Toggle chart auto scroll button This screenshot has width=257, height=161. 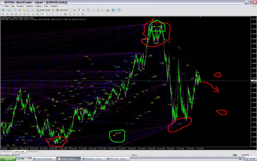coord(98,10)
